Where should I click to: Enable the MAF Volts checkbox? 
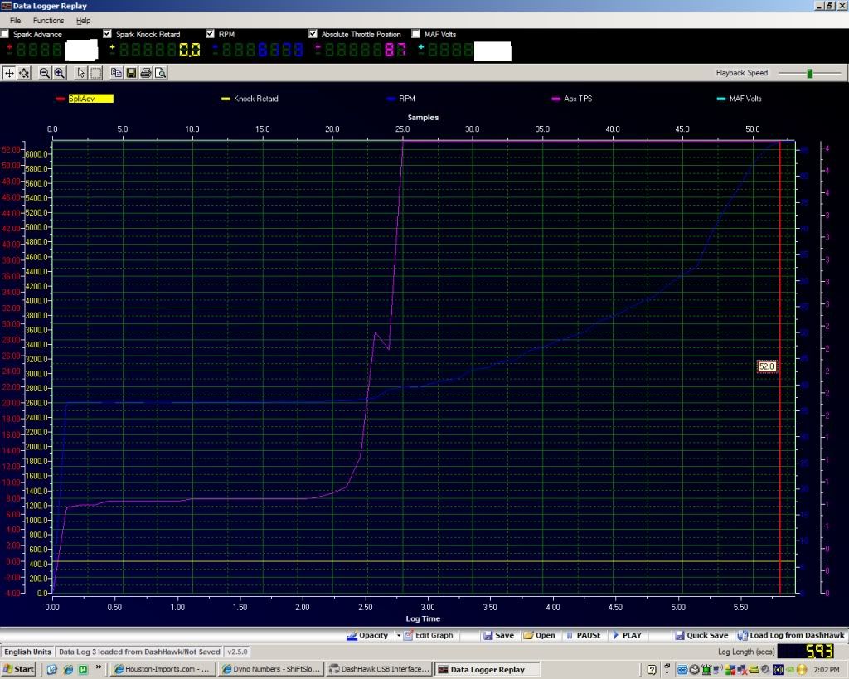(416, 34)
